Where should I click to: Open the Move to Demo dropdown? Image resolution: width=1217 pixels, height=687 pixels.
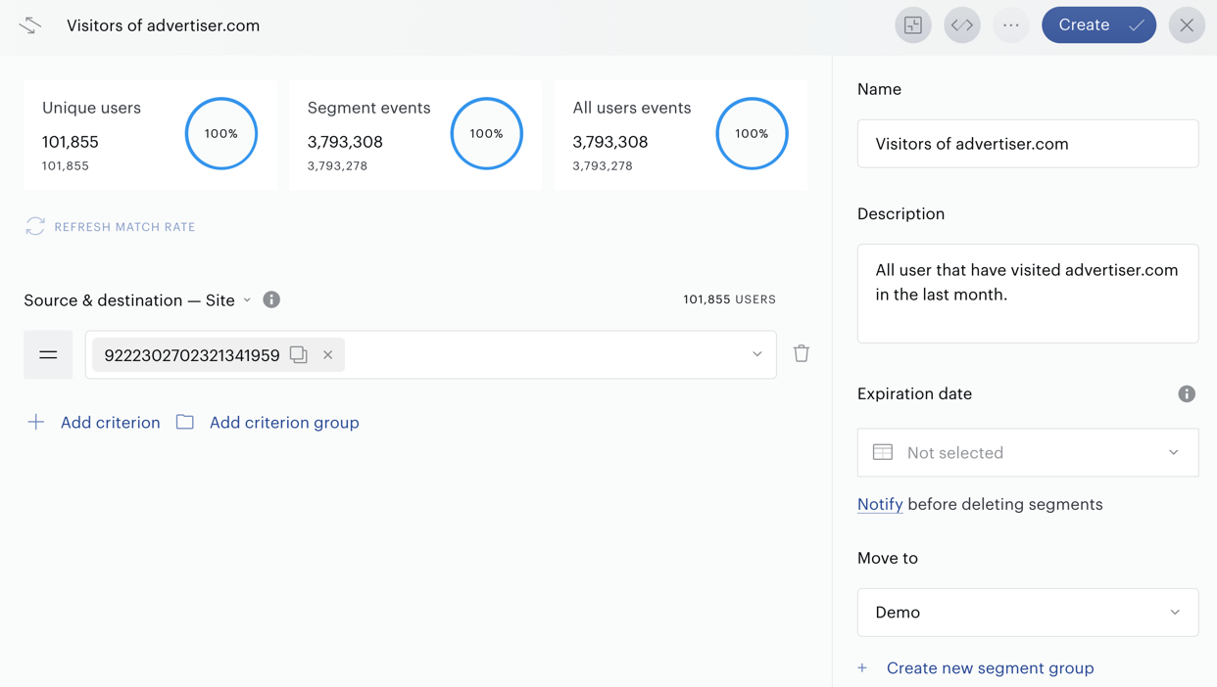pos(1028,613)
